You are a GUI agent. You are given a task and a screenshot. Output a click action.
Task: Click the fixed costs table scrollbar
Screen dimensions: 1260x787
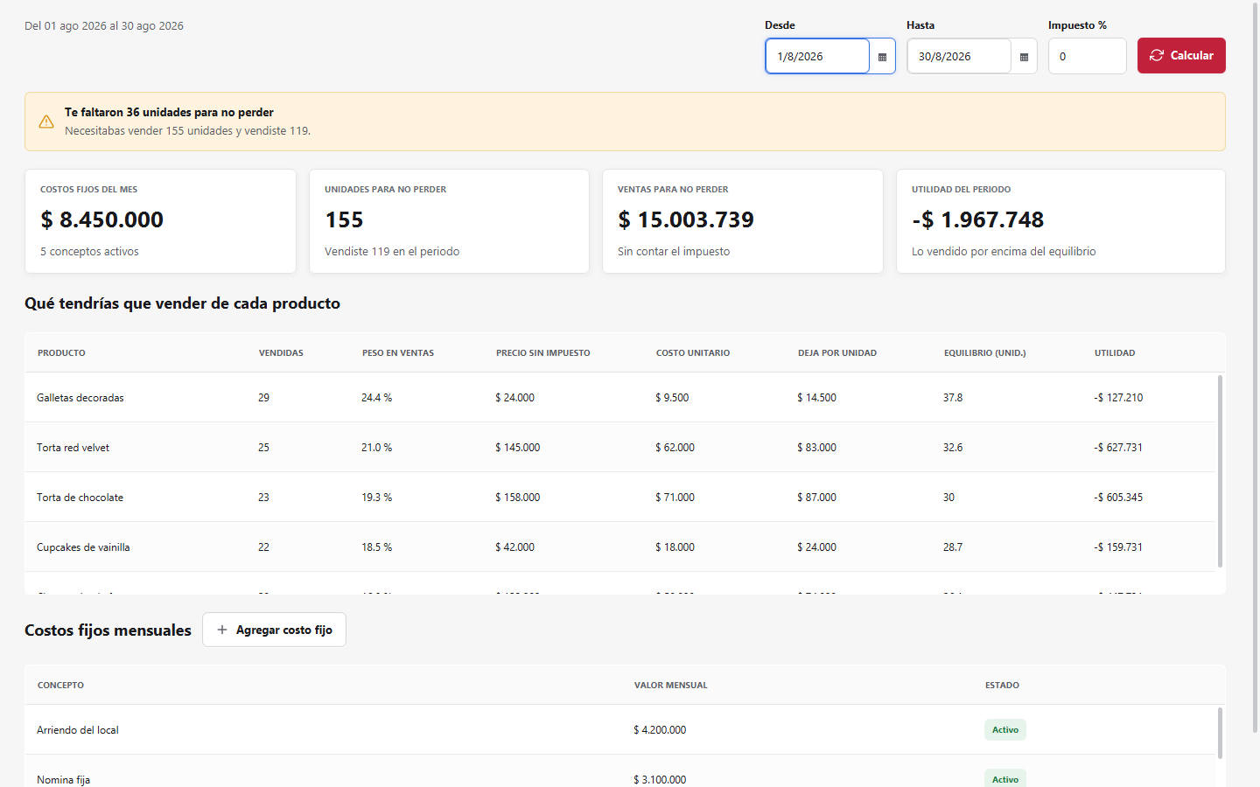tap(1220, 733)
